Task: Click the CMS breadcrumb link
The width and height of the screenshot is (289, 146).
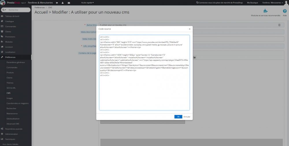Action: click(50, 8)
